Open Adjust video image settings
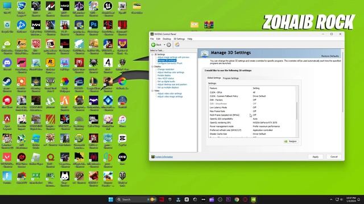Viewport: 364px width, 204px height. click(x=170, y=96)
